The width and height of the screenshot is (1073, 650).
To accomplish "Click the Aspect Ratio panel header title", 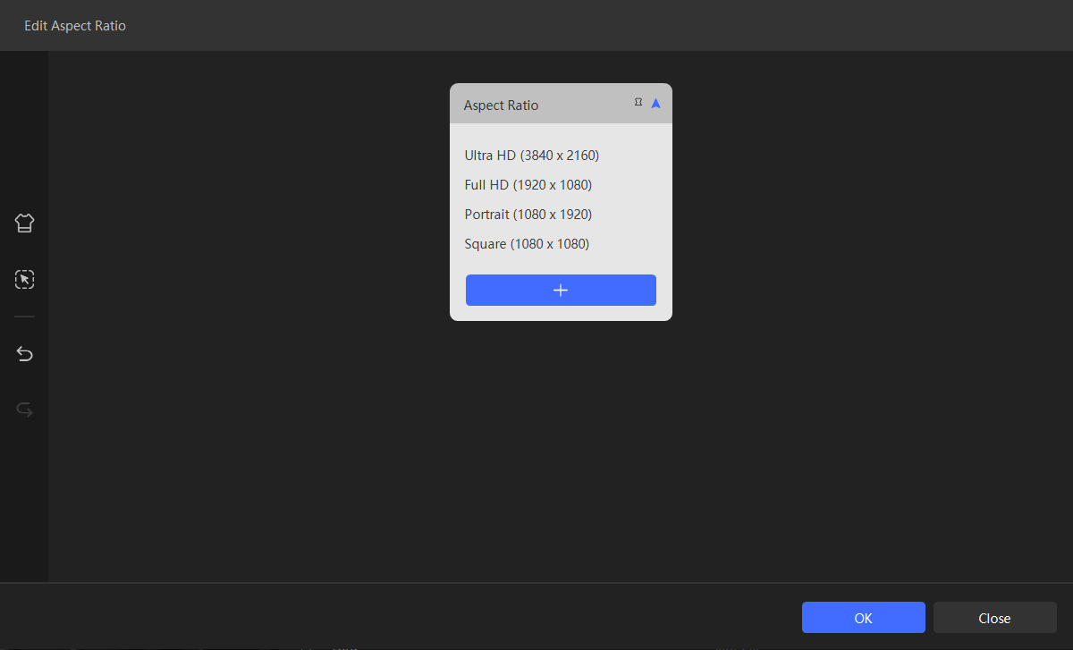I will click(501, 106).
